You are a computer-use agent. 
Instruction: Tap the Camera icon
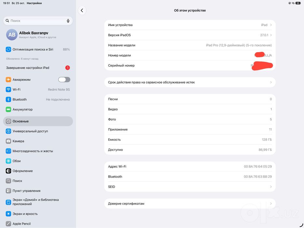point(8,141)
